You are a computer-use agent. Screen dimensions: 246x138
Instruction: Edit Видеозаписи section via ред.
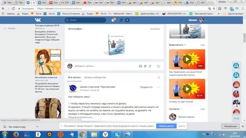(x=203, y=45)
